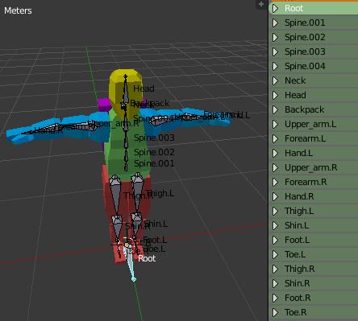Select the Neck entry in list
Viewport: 358px width, 321px height.
pos(314,80)
